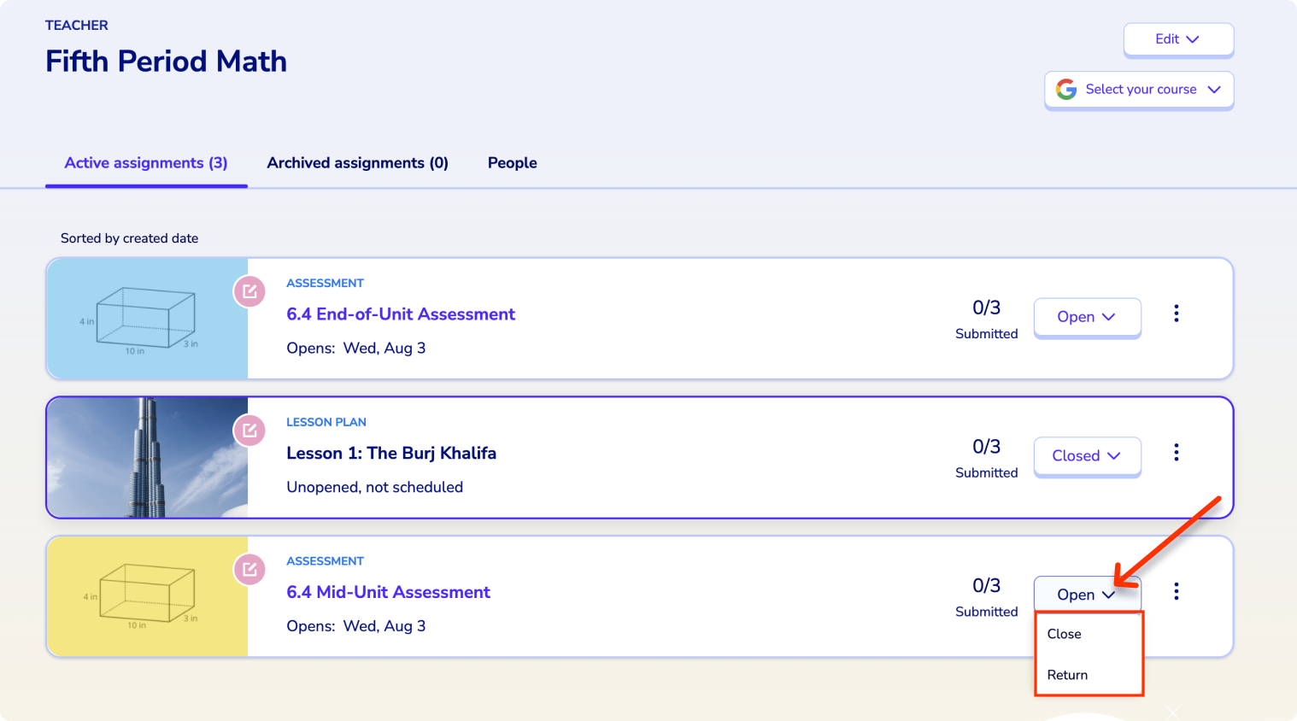The height and width of the screenshot is (721, 1297).
Task: Open three-dot menu for End-of-Unit Assessment
Action: tap(1176, 314)
